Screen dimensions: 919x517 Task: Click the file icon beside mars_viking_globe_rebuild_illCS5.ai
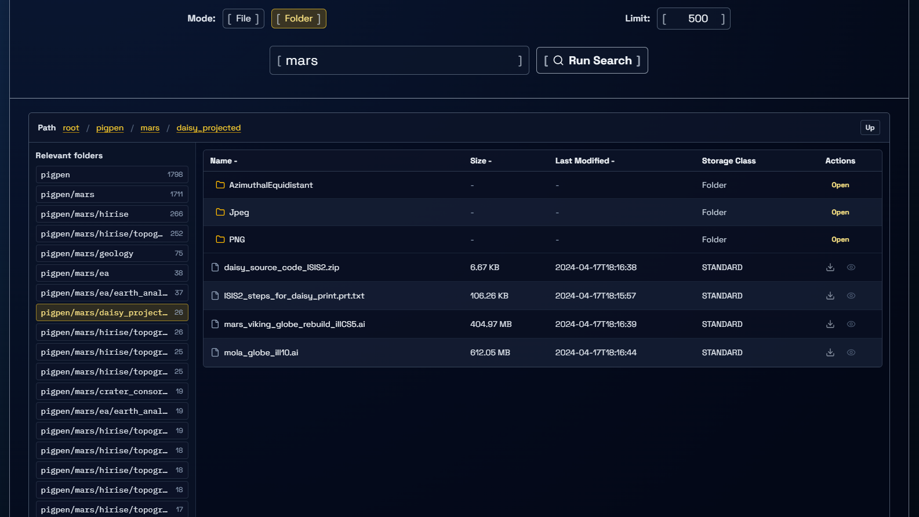(215, 324)
